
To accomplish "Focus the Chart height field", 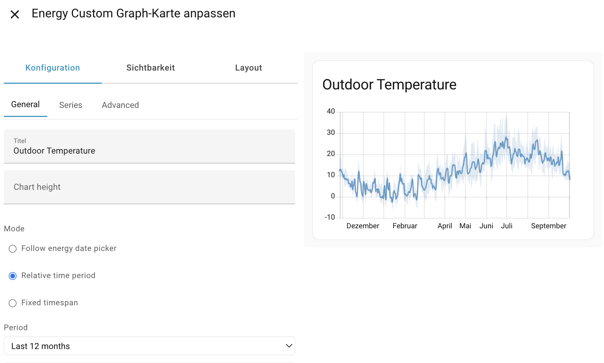I will pos(149,187).
